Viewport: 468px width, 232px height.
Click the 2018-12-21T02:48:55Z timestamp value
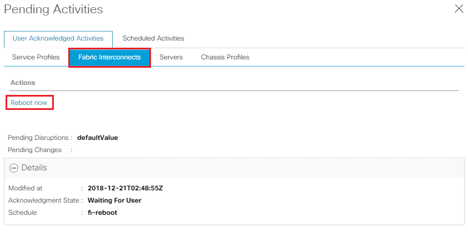click(125, 188)
